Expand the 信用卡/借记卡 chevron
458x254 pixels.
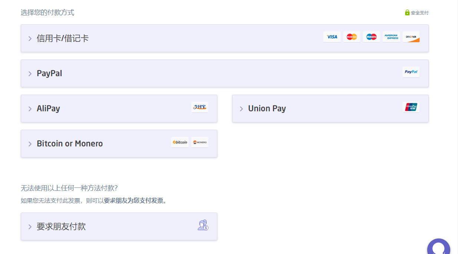pyautogui.click(x=30, y=38)
